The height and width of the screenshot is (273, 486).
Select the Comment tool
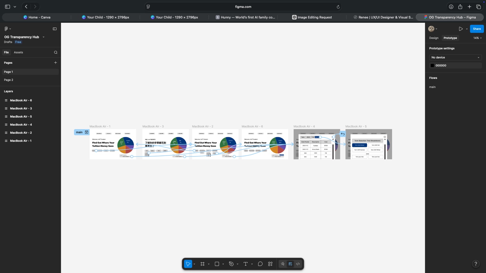pyautogui.click(x=260, y=264)
